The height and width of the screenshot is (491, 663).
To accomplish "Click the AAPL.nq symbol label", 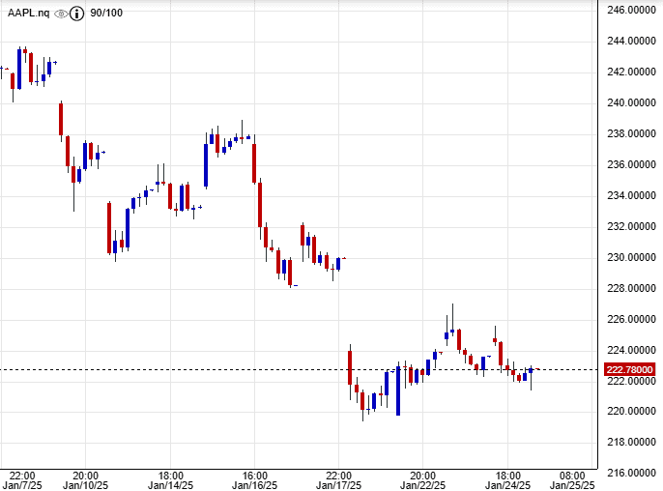I will click(28, 14).
